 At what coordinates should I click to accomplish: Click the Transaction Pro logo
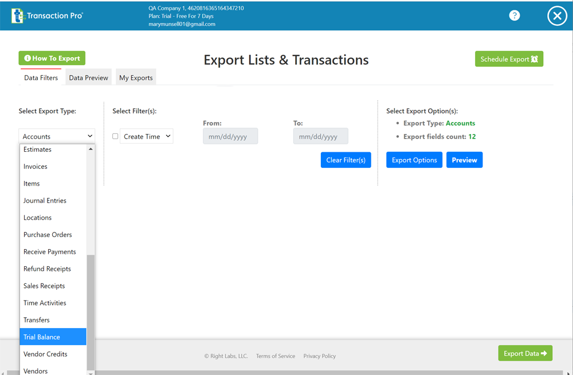[x=47, y=15]
